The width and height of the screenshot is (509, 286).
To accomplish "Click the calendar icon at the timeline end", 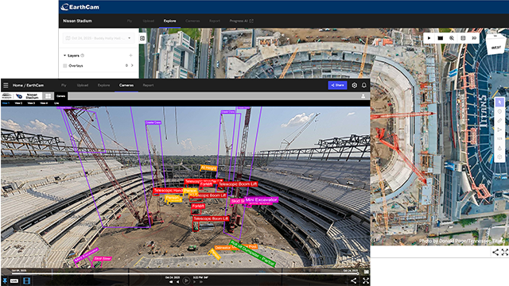I will coord(366,272).
